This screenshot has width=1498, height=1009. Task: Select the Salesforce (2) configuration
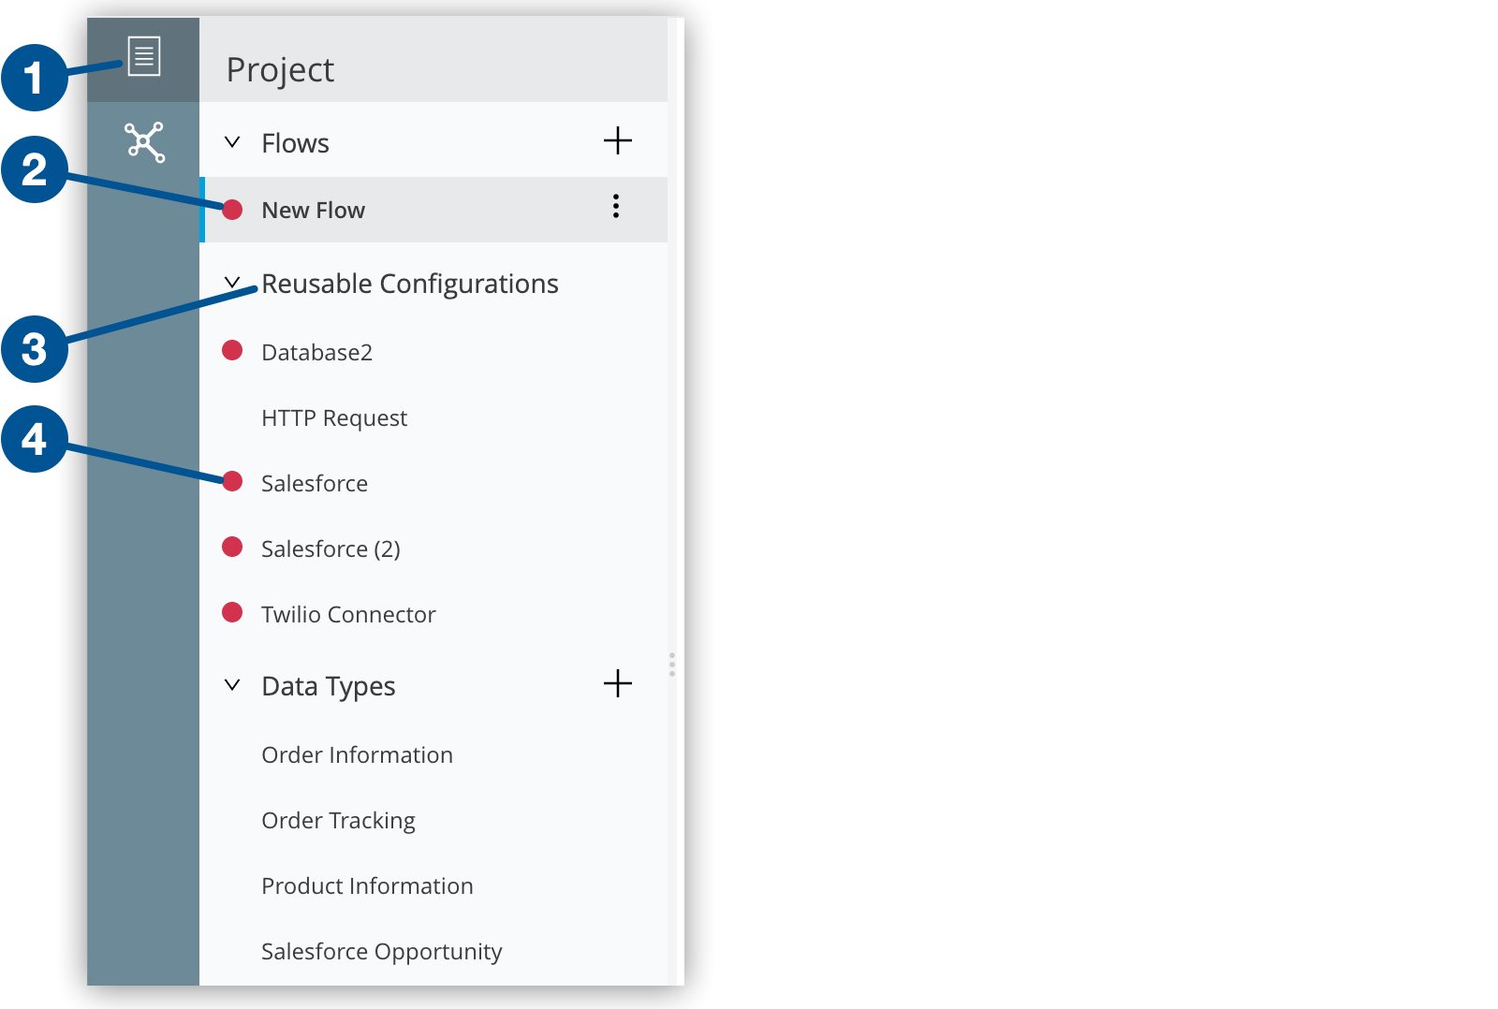(x=330, y=549)
